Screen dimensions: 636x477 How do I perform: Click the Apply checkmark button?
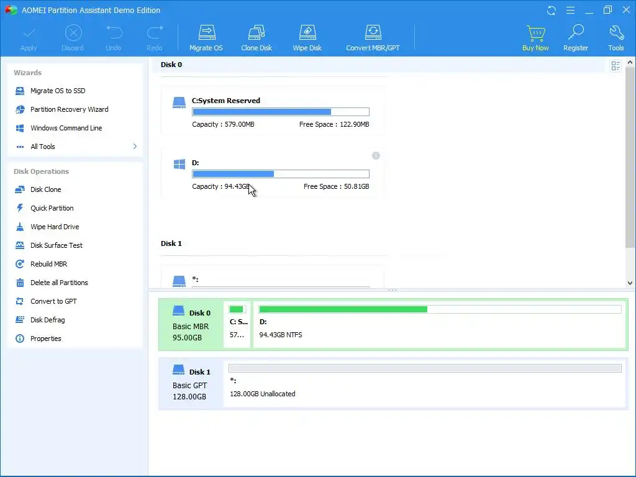[29, 38]
